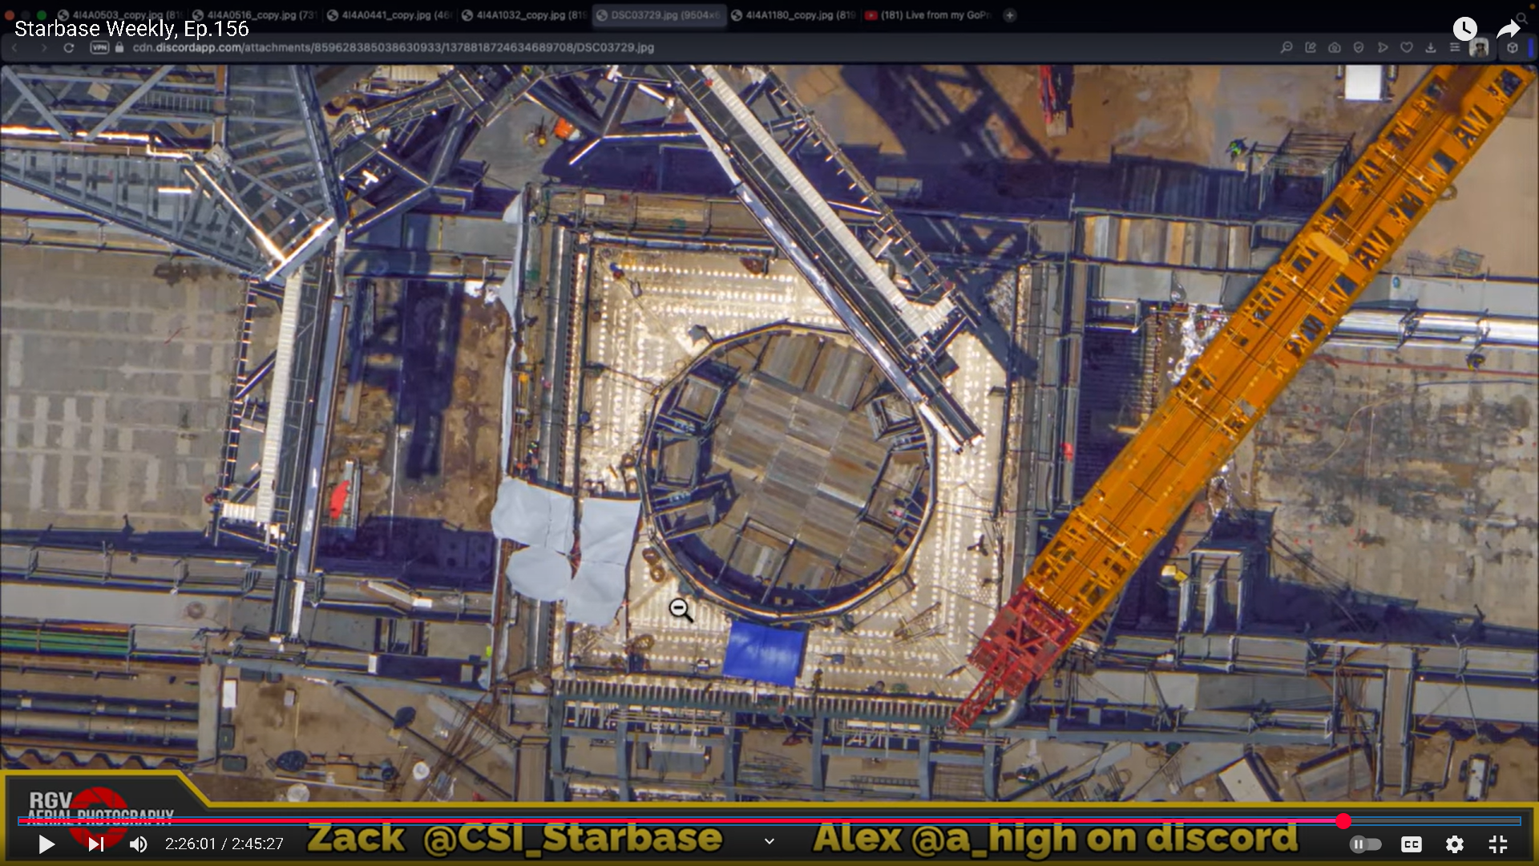Click the red playhead on progress bar

tap(1343, 821)
